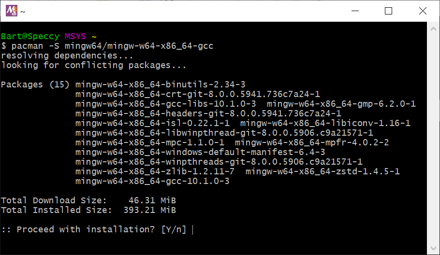This screenshot has width=440, height=255.
Task: Close the MSYS terminal window
Action: [x=423, y=11]
